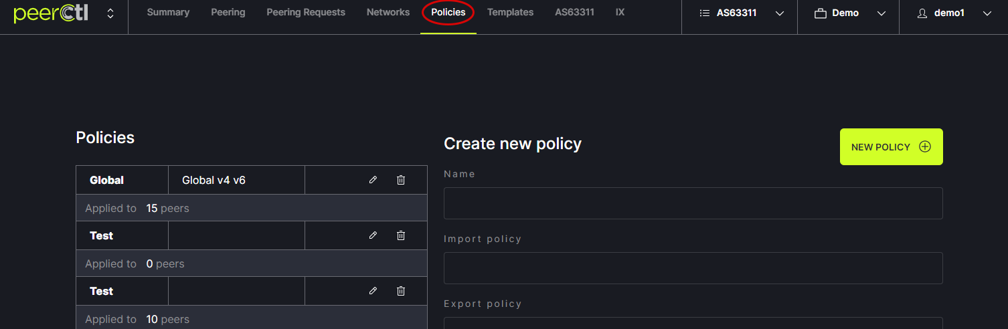1008x329 pixels.
Task: Edit the Test policy with 10 peers
Action: click(x=373, y=291)
